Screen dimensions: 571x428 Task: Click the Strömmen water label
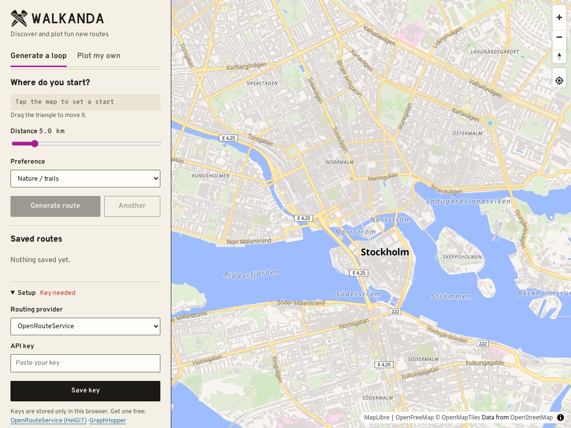coord(451,297)
